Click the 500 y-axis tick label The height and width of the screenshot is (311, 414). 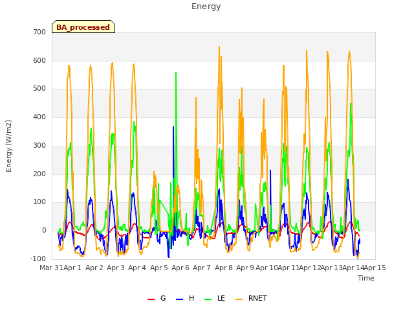point(39,89)
